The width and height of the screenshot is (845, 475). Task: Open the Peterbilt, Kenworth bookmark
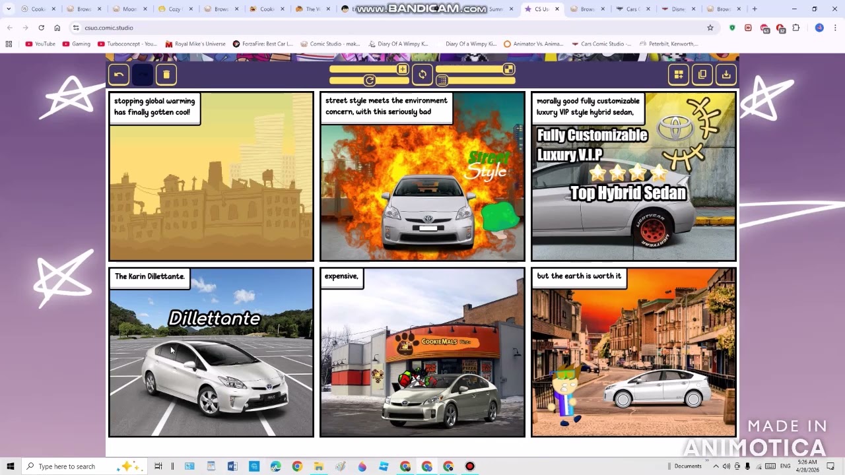pyautogui.click(x=669, y=44)
